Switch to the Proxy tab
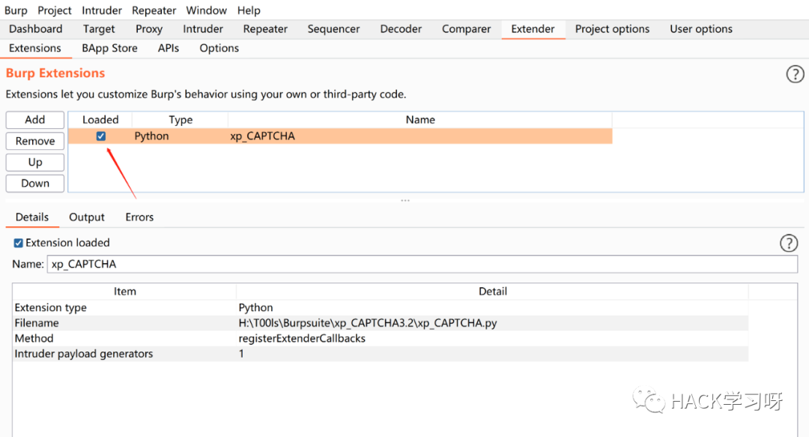809x437 pixels. tap(149, 29)
